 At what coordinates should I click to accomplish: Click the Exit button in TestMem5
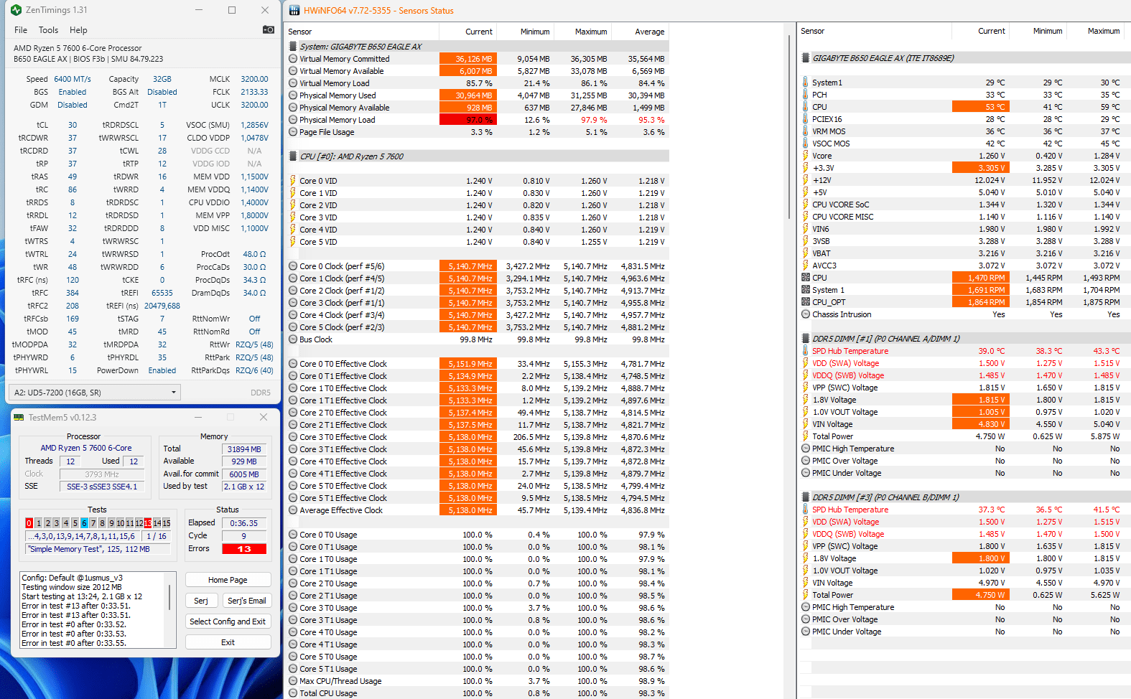point(228,642)
